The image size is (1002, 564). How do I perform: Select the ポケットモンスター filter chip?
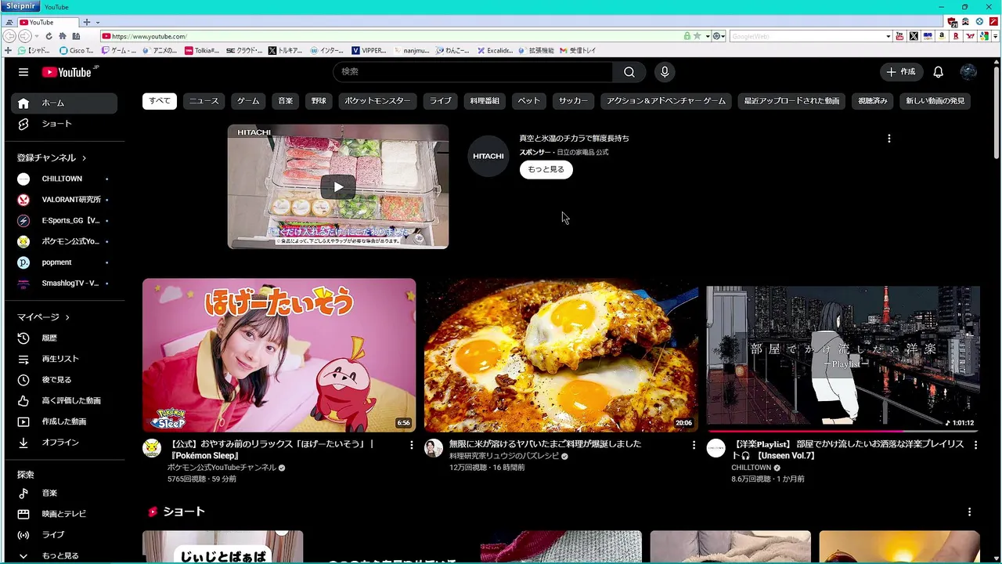click(377, 101)
